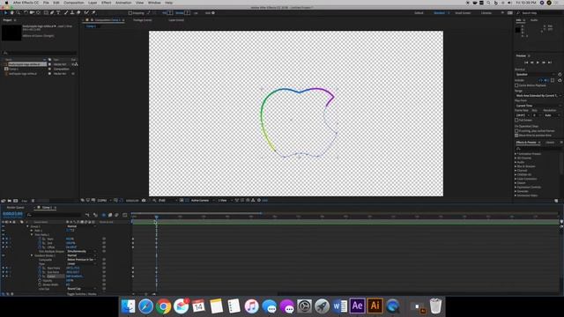
Task: Select the Puppet Pin tool
Action: [93, 12]
